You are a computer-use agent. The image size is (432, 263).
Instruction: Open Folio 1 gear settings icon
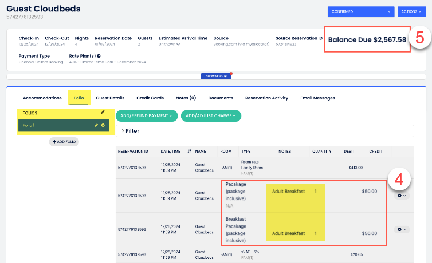103,125
